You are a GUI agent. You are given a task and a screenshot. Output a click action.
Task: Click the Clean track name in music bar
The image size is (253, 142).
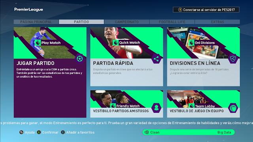pos(155,133)
